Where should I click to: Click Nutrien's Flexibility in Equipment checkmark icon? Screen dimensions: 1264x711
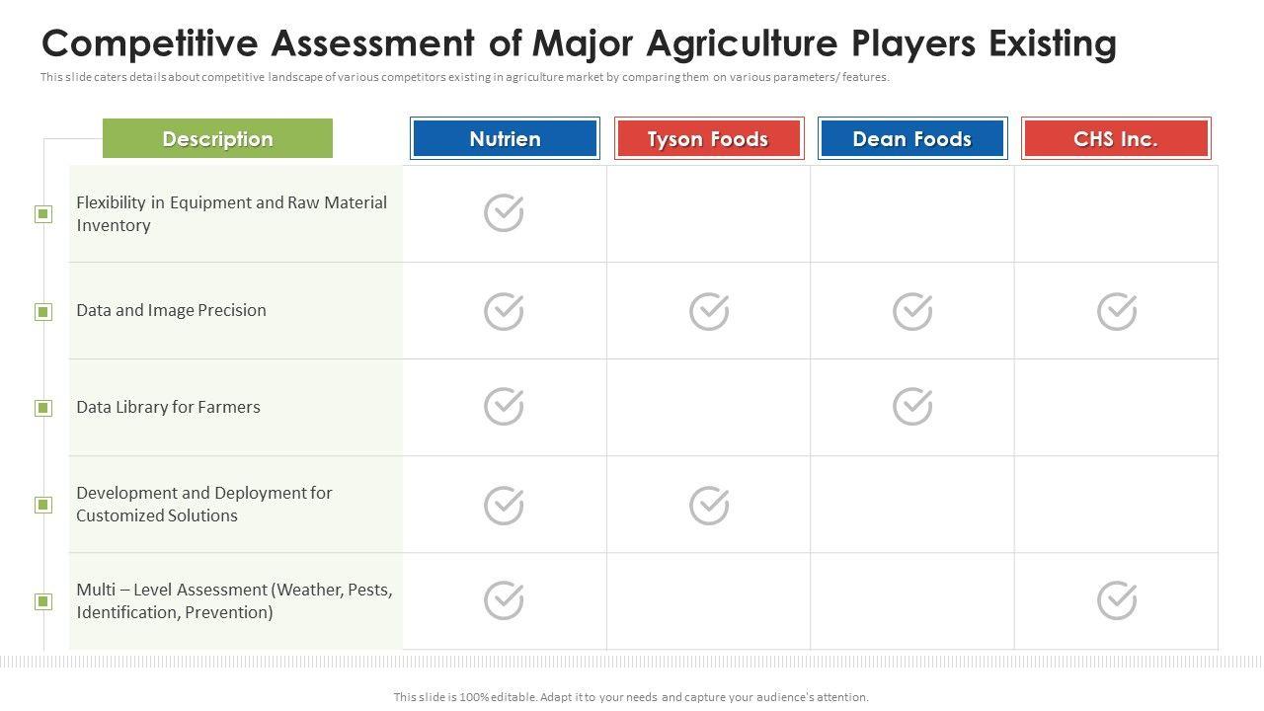point(504,213)
